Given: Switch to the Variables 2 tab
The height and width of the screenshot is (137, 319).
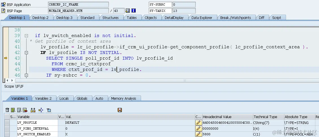Looking at the screenshot, I should (x=43, y=98).
